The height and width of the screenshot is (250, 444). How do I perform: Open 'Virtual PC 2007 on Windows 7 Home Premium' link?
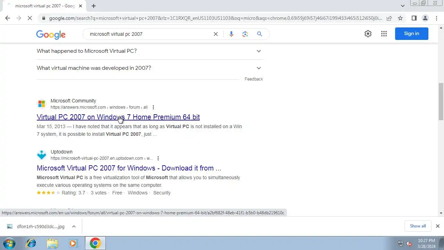click(x=118, y=117)
